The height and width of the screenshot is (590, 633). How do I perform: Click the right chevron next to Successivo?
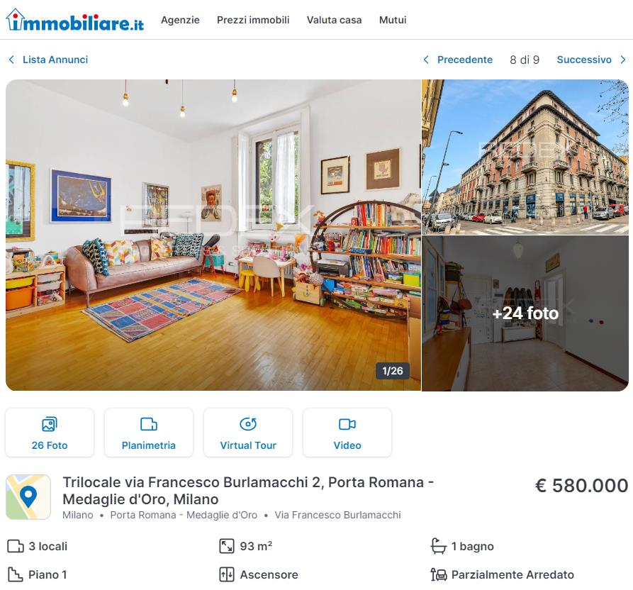coord(623,60)
